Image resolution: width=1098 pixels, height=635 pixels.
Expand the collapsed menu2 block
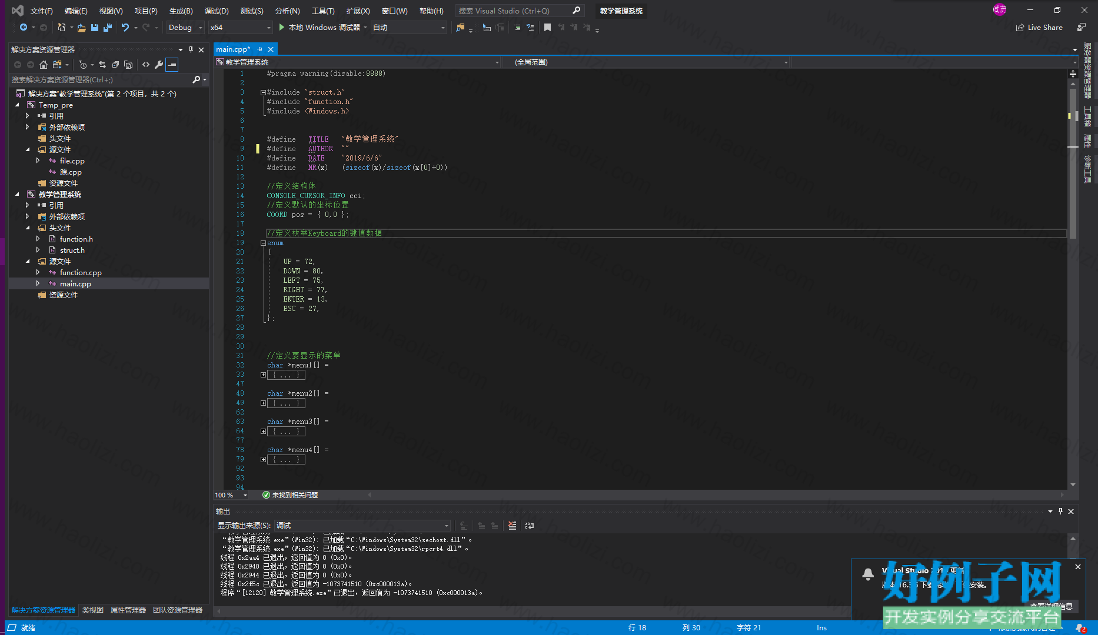coord(263,403)
